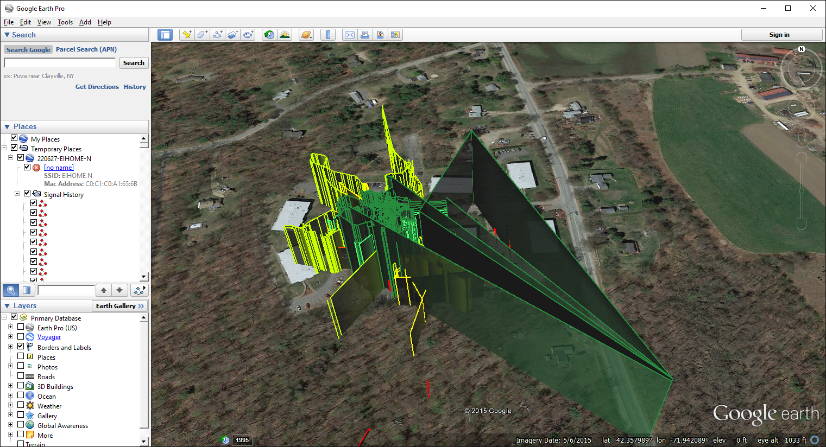Open the Tools menu

pyautogui.click(x=65, y=22)
